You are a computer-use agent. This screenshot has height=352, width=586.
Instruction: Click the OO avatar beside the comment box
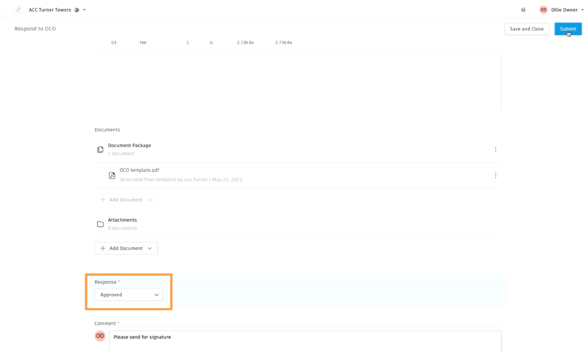point(100,336)
